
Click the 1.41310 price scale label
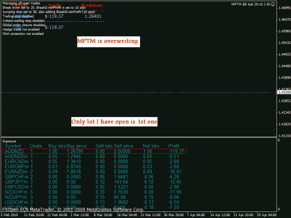tap(284, 136)
